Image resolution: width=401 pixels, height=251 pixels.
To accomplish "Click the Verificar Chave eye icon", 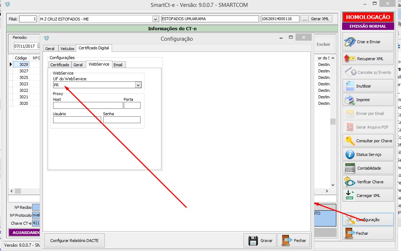I will (350, 182).
